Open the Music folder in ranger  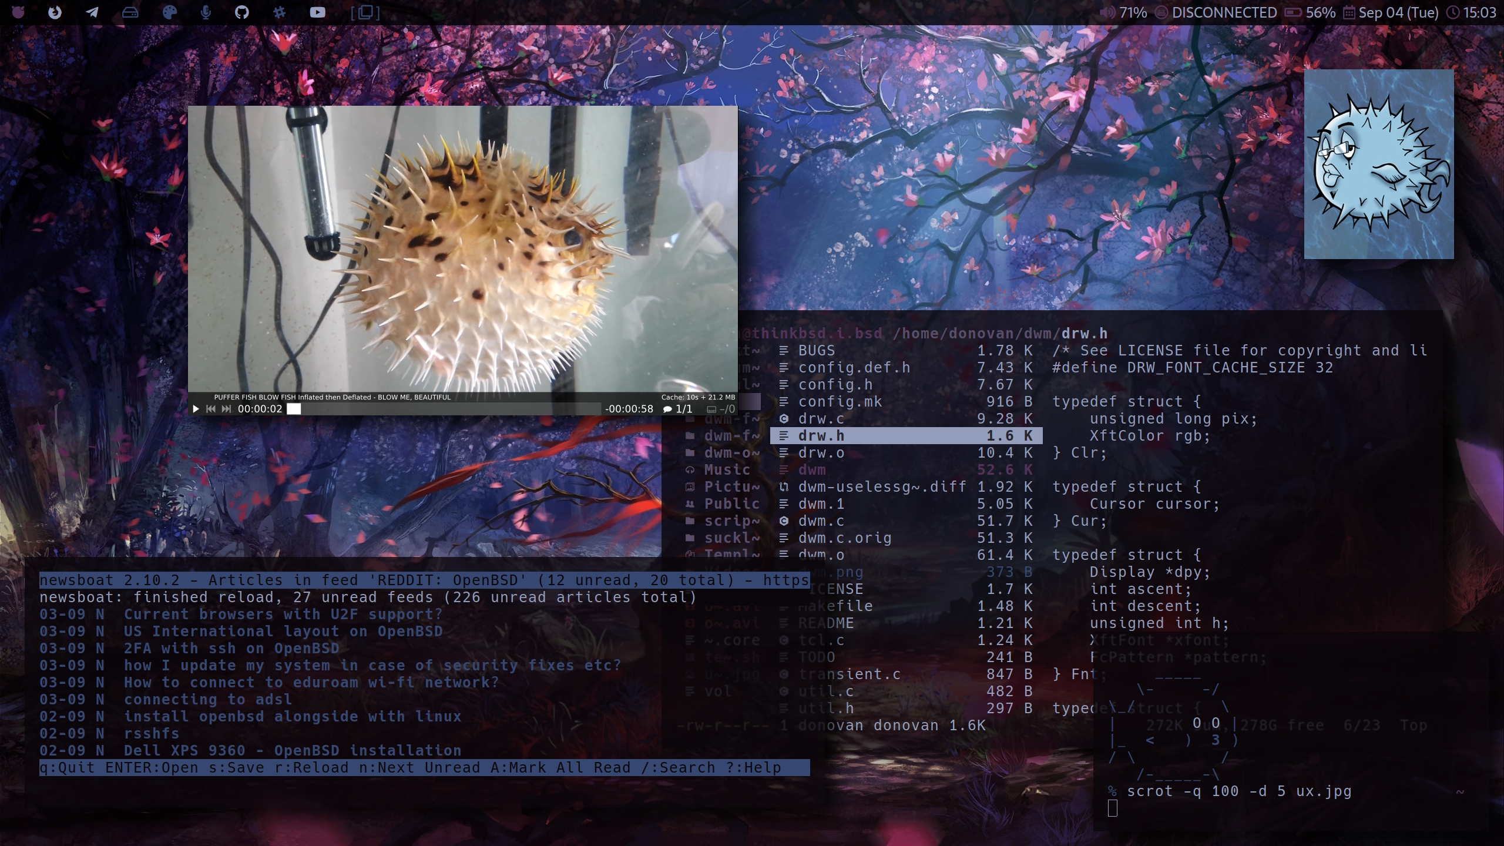[x=727, y=470]
